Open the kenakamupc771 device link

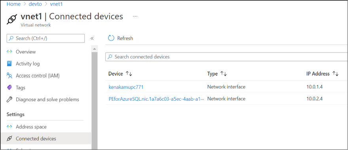tap(126, 87)
